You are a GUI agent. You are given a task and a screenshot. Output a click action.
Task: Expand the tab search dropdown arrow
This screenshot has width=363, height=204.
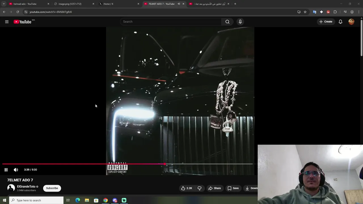point(4,4)
